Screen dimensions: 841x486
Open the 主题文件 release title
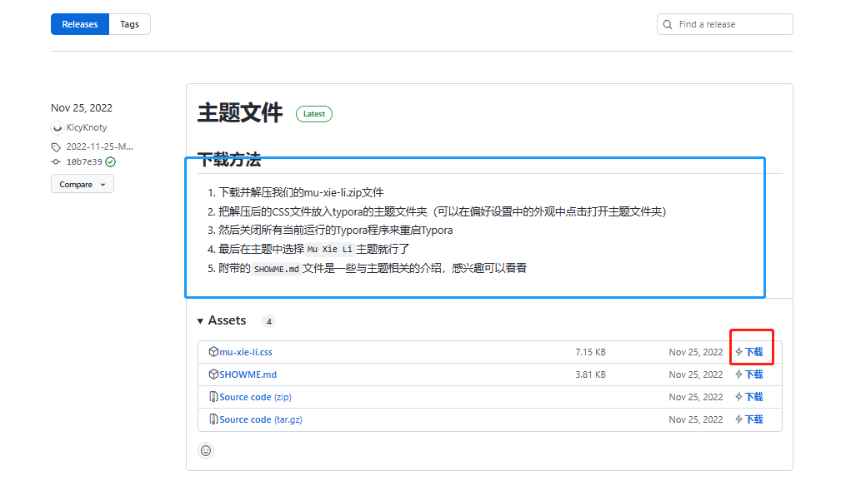click(x=240, y=113)
